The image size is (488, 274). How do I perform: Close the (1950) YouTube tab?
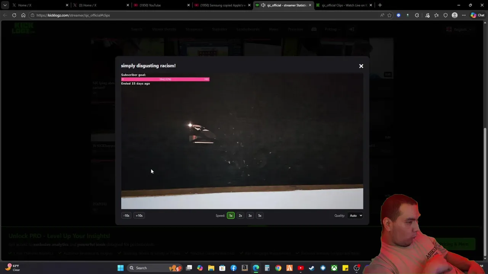[188, 5]
